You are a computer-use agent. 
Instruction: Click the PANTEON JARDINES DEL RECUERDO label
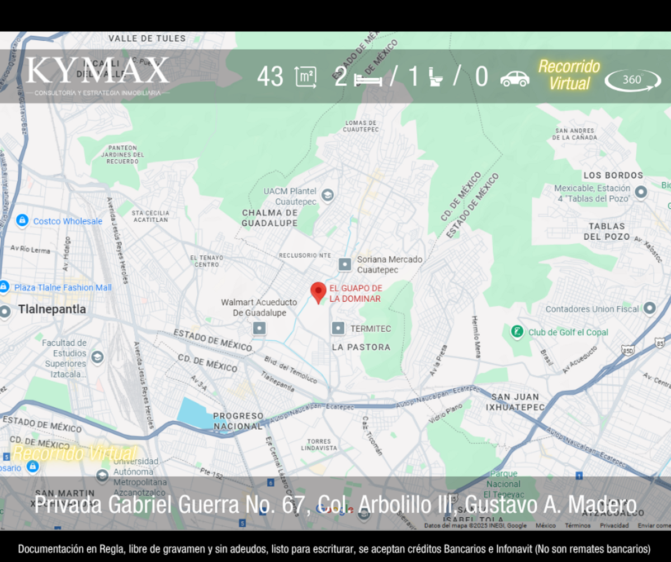122,155
